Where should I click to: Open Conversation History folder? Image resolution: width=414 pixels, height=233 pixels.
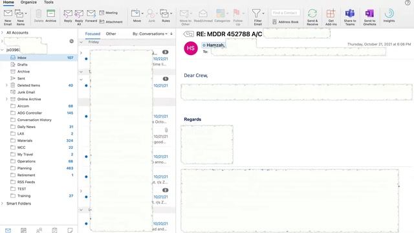pyautogui.click(x=39, y=120)
